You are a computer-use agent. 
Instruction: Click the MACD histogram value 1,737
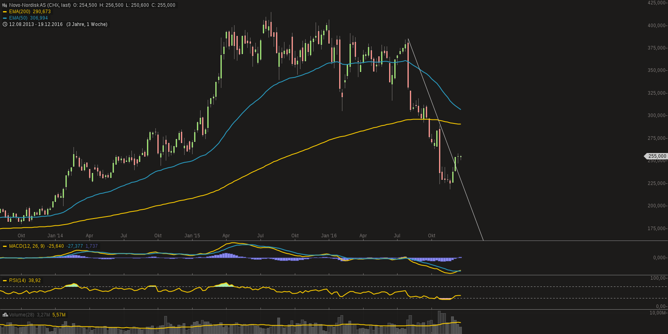click(x=91, y=247)
